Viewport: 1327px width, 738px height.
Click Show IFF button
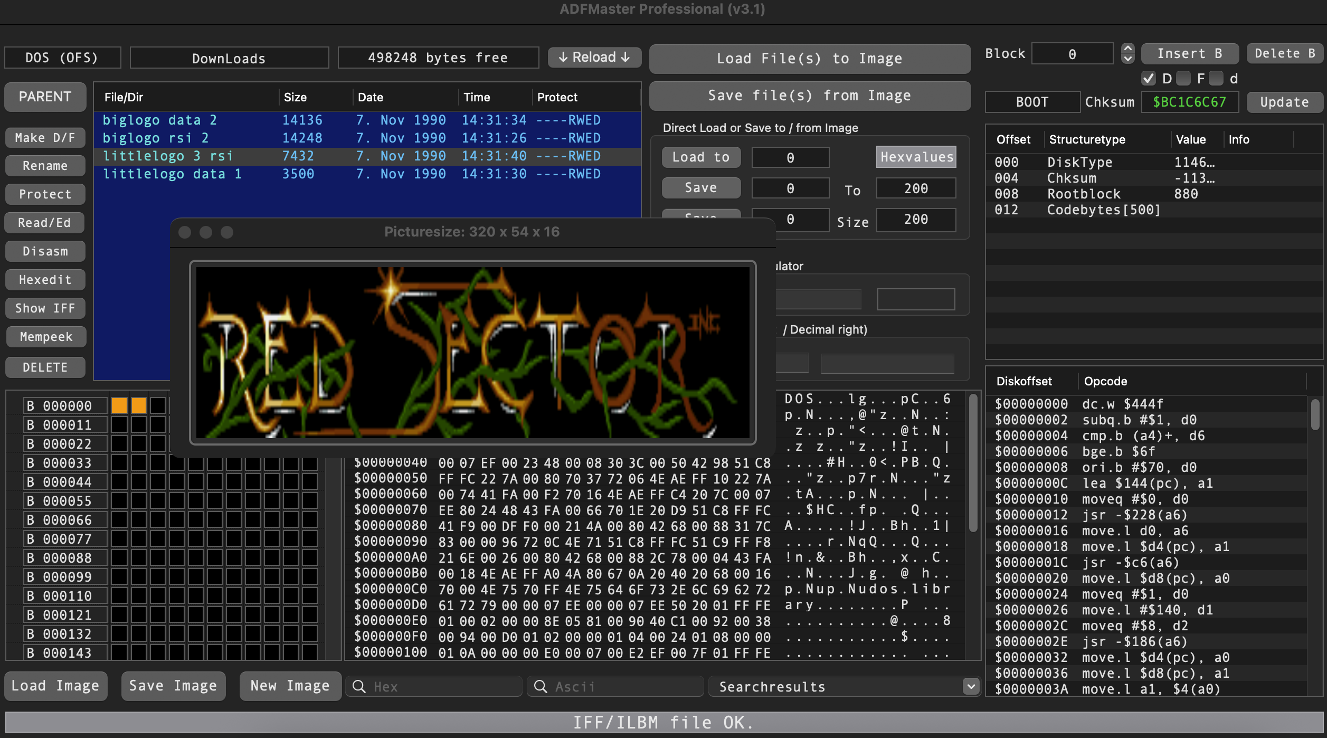point(45,308)
